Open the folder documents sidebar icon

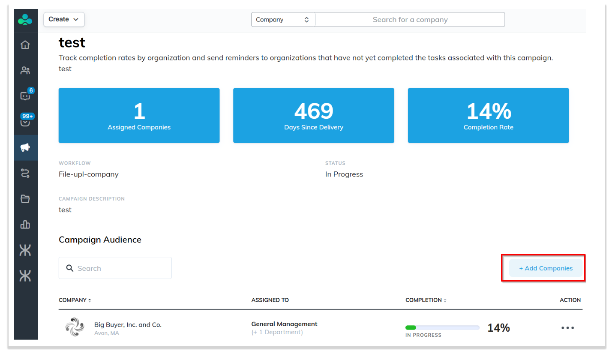pyautogui.click(x=25, y=199)
